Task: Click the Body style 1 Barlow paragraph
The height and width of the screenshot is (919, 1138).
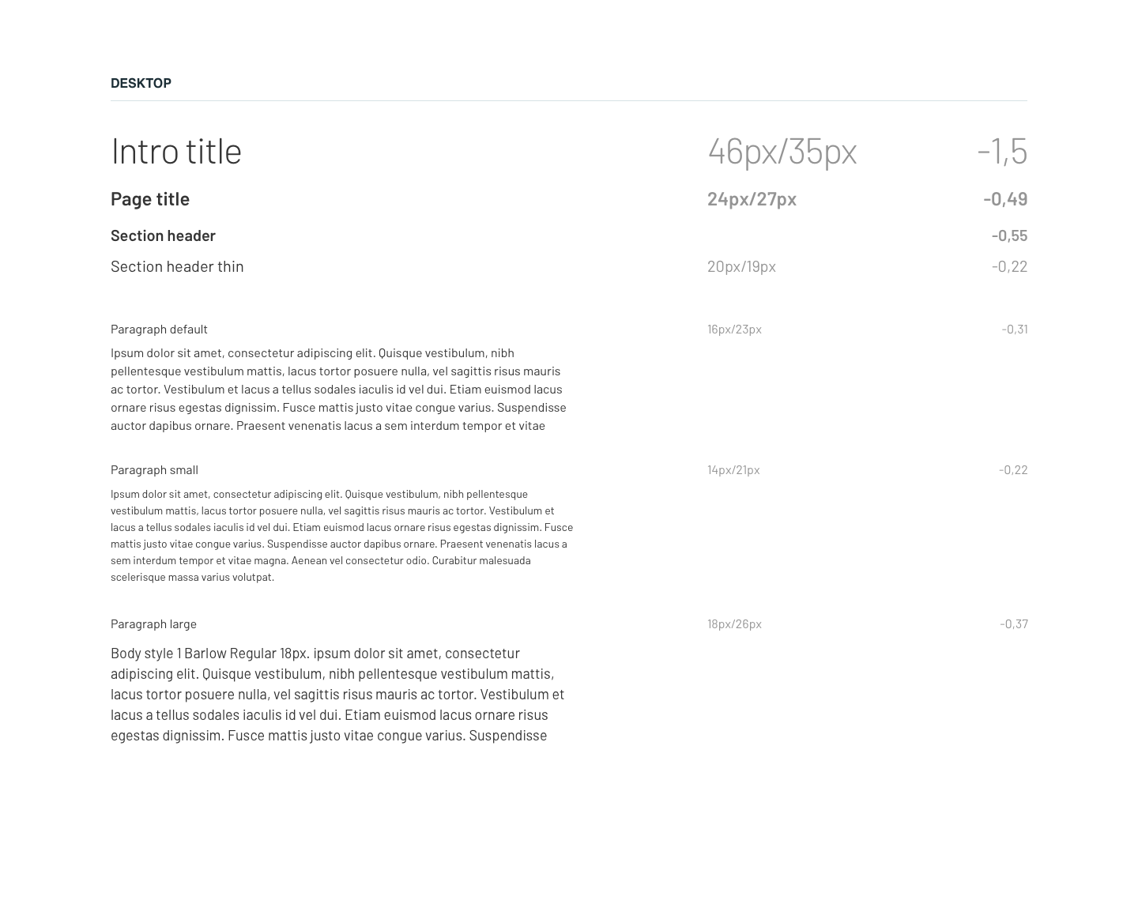Action: (337, 694)
